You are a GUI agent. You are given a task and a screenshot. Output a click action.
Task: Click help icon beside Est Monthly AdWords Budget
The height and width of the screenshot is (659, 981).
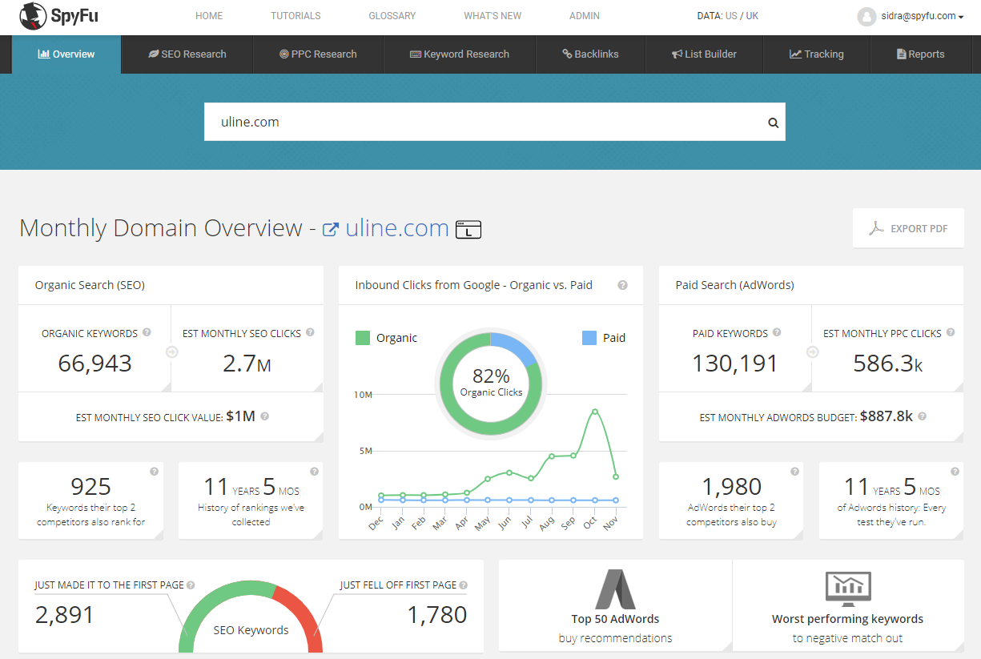tap(922, 416)
